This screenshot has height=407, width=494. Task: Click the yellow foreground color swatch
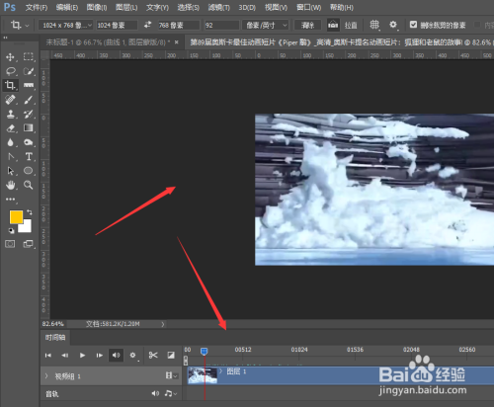(x=16, y=216)
